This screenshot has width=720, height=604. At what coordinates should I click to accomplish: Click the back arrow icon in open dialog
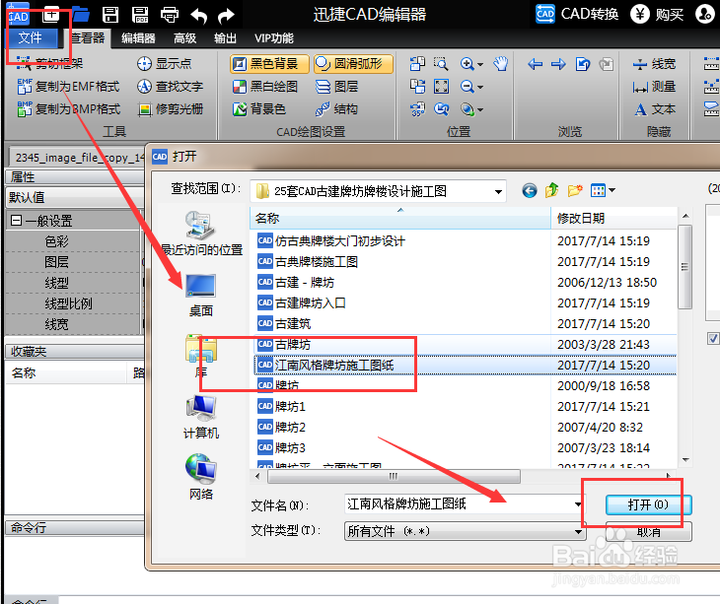529,190
